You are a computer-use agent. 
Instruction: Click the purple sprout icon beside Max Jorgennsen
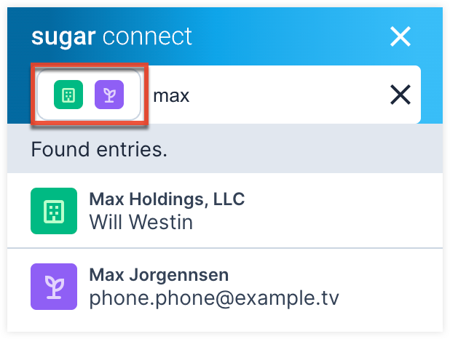pos(54,287)
